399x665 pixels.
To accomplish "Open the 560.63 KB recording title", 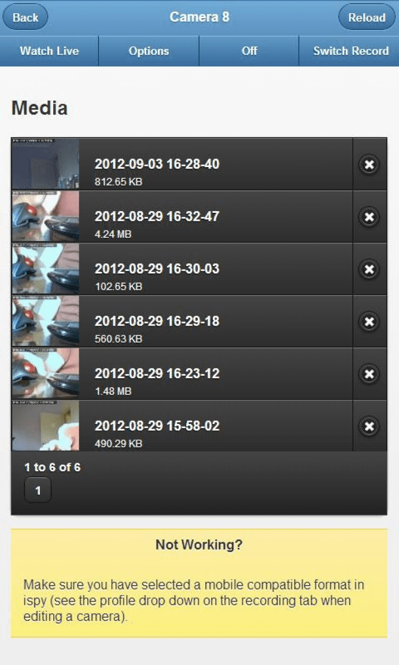I will coord(157,321).
